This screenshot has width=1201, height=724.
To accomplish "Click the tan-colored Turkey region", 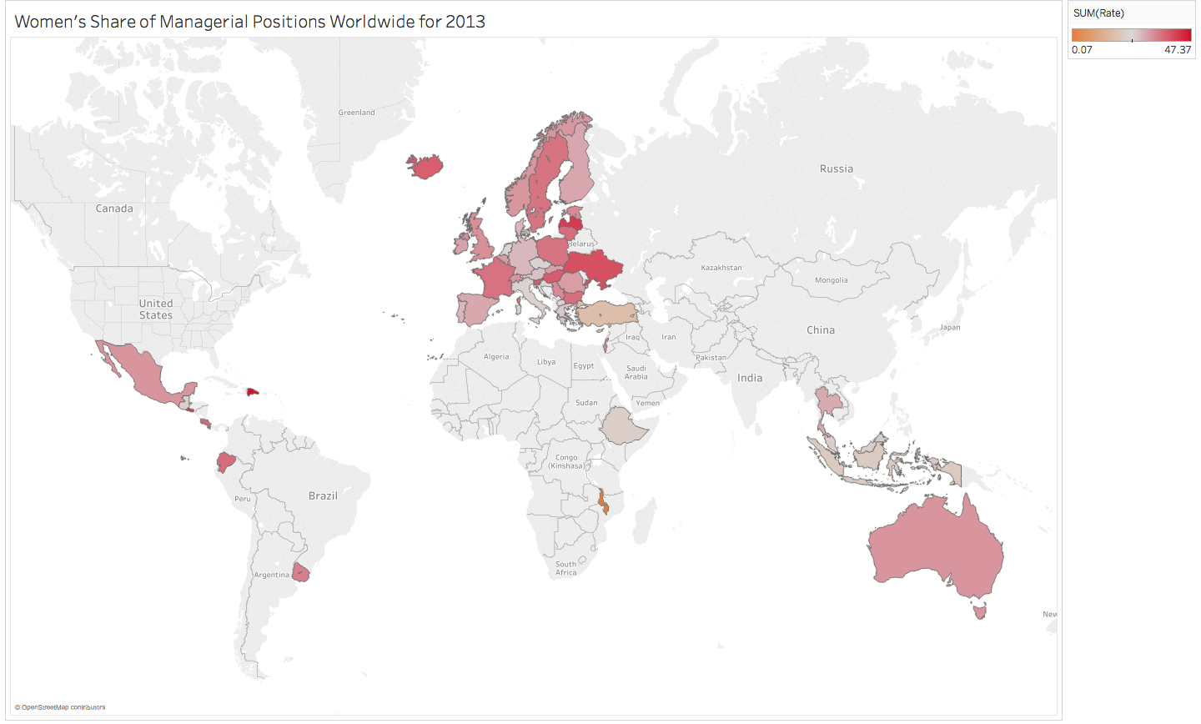I will click(607, 314).
